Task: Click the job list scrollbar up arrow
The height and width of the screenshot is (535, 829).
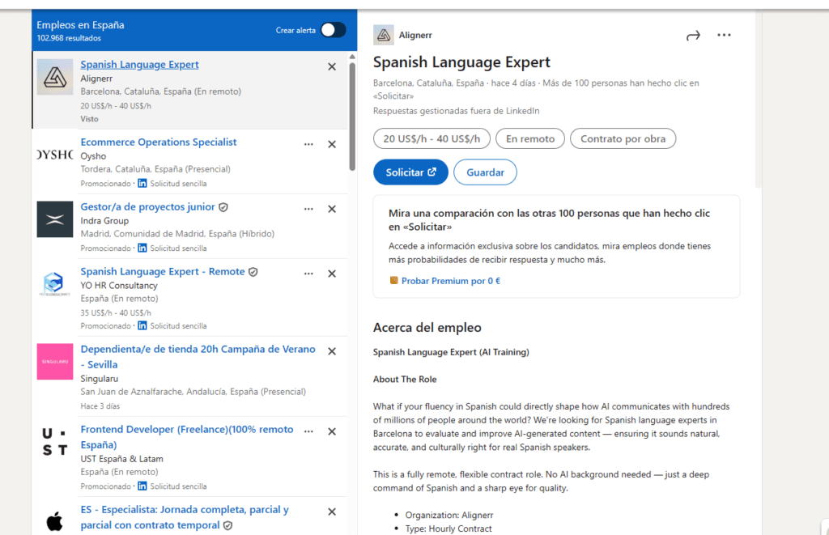Action: pyautogui.click(x=353, y=57)
